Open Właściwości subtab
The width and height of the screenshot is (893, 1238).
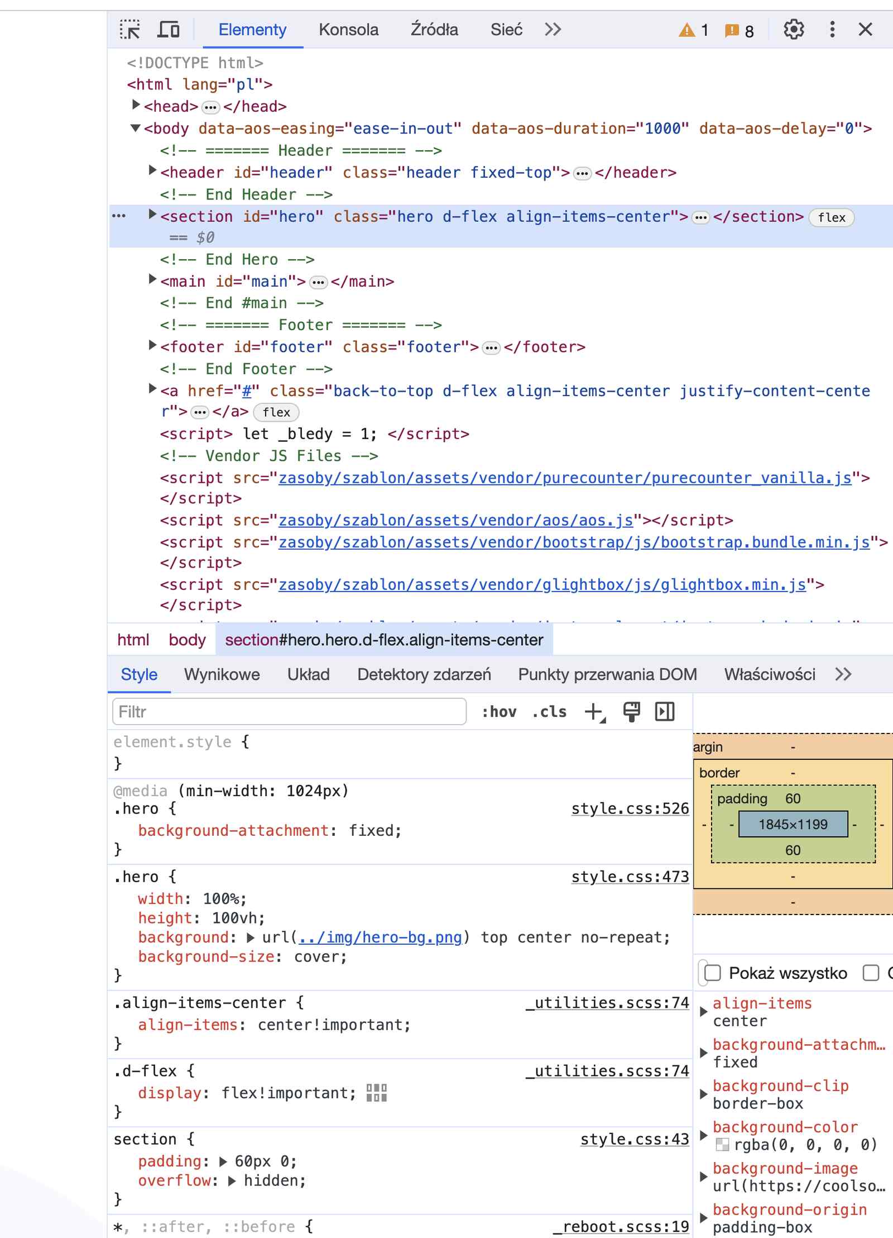pyautogui.click(x=770, y=674)
